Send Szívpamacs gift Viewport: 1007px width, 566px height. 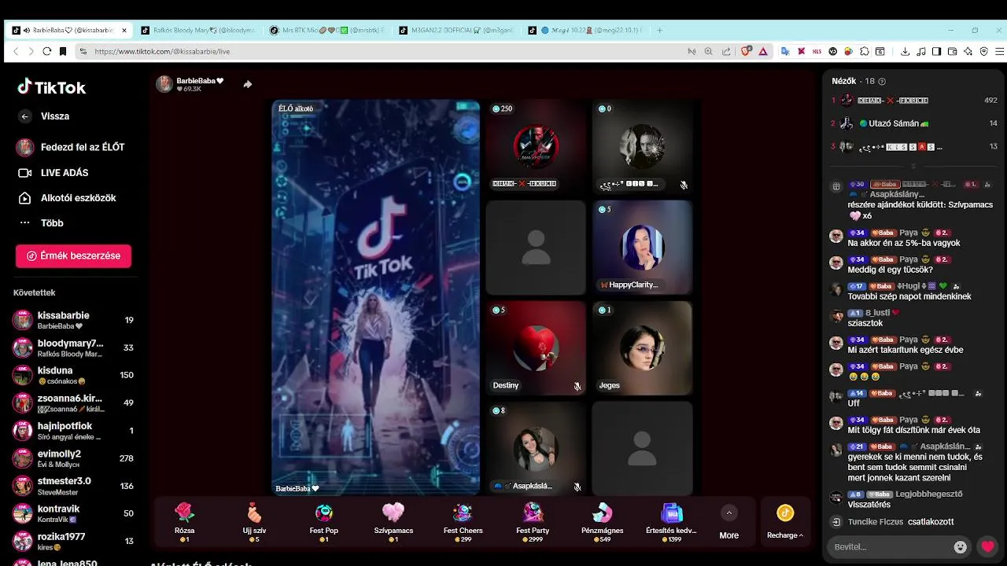[x=393, y=521]
